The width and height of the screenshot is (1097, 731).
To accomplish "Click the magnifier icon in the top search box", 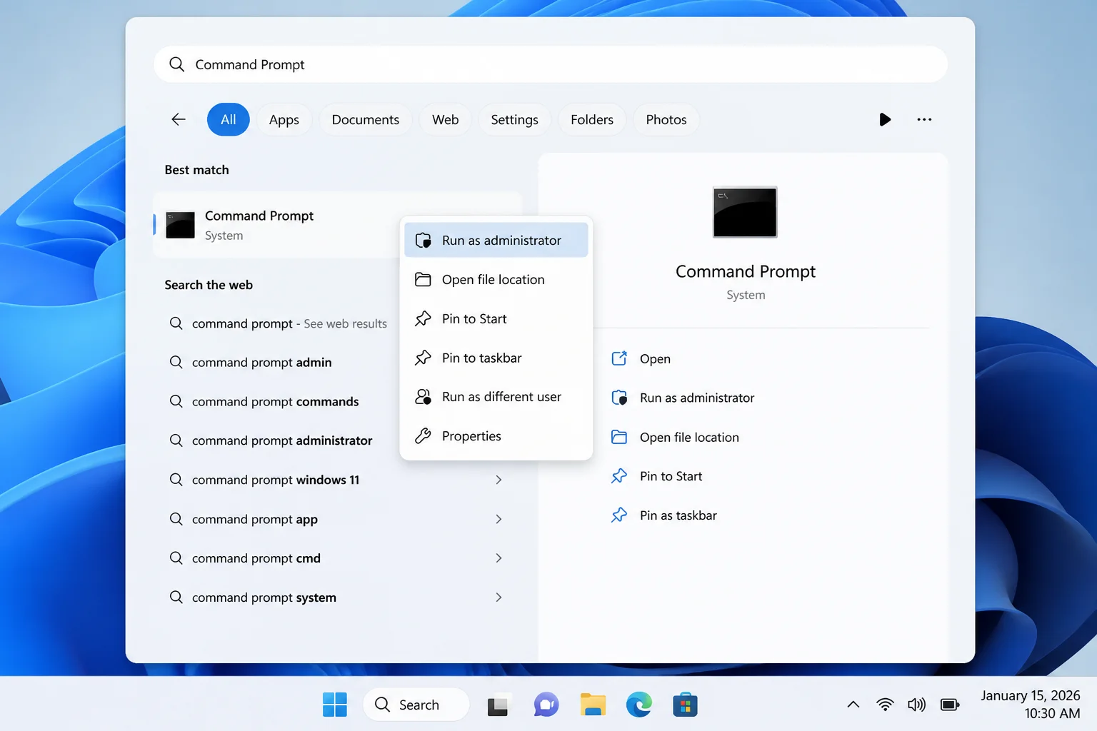I will pos(176,64).
